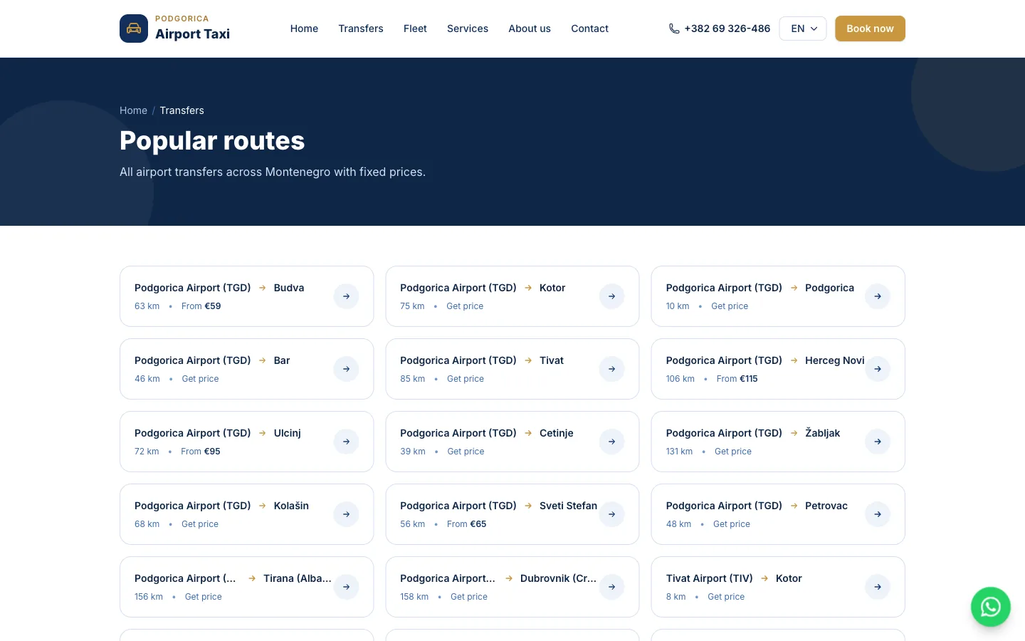Image resolution: width=1025 pixels, height=641 pixels.
Task: Click 'Get price' on the Bar card
Action: click(200, 379)
